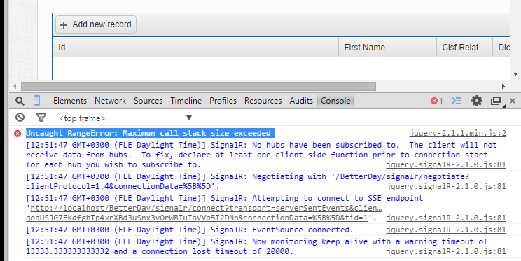The height and width of the screenshot is (261, 521).
Task: Open source link beside 'keep alive' message
Action: click(446, 251)
